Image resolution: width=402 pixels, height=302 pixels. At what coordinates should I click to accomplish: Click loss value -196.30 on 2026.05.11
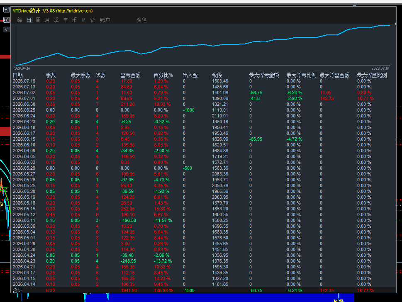click(x=128, y=220)
